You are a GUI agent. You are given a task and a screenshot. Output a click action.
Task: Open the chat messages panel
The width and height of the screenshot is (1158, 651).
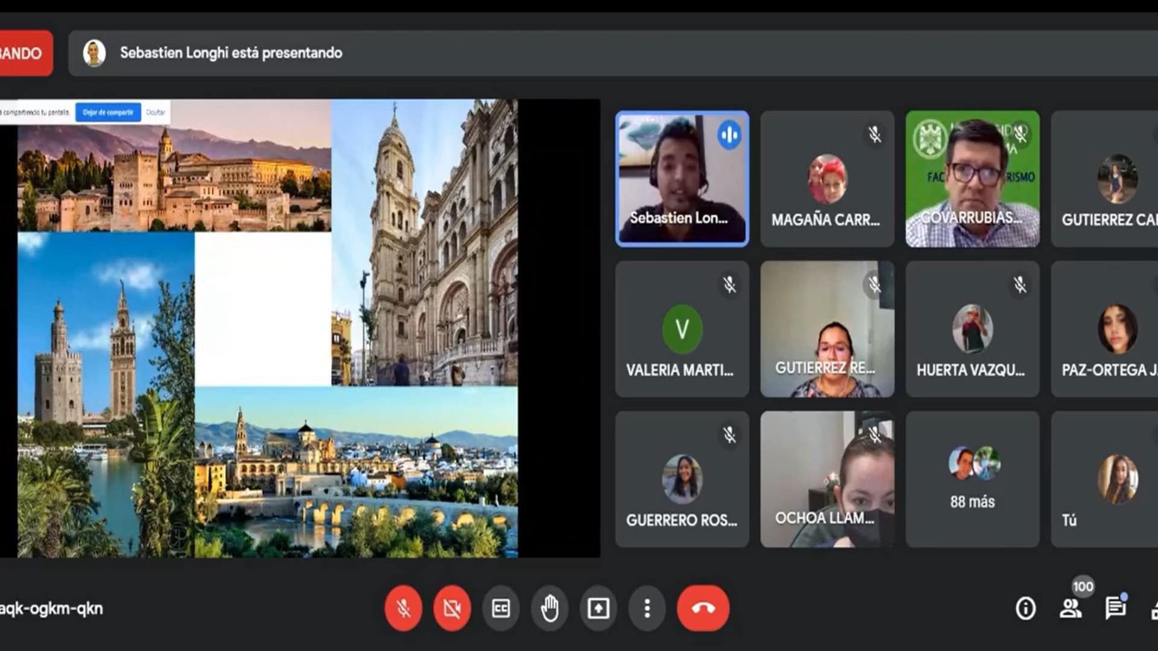pos(1115,608)
